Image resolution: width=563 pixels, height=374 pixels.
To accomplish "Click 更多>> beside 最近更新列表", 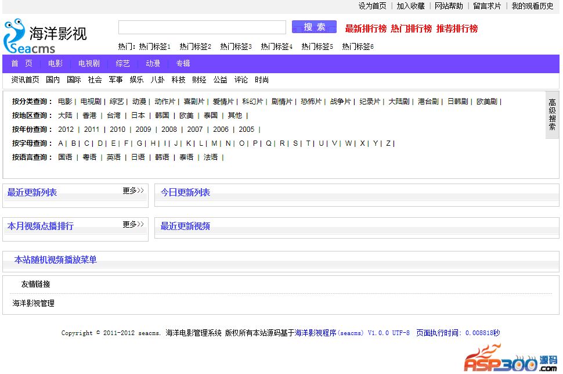I will click(133, 190).
